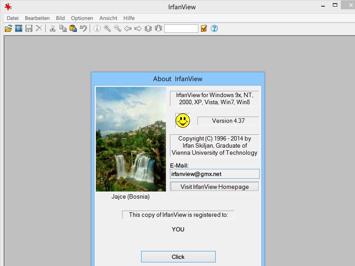355x266 pixels.
Task: Open the Bearbeiten menu
Action: [x=37, y=18]
